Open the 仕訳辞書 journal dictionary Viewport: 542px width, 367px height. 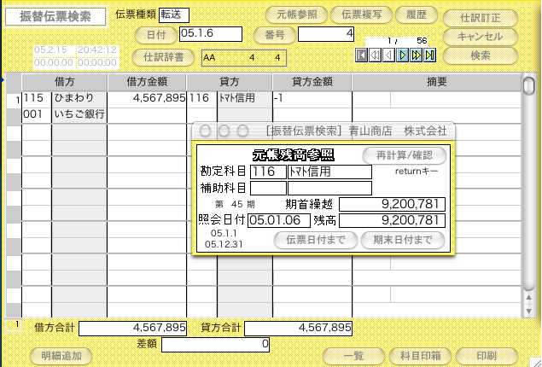[x=163, y=57]
